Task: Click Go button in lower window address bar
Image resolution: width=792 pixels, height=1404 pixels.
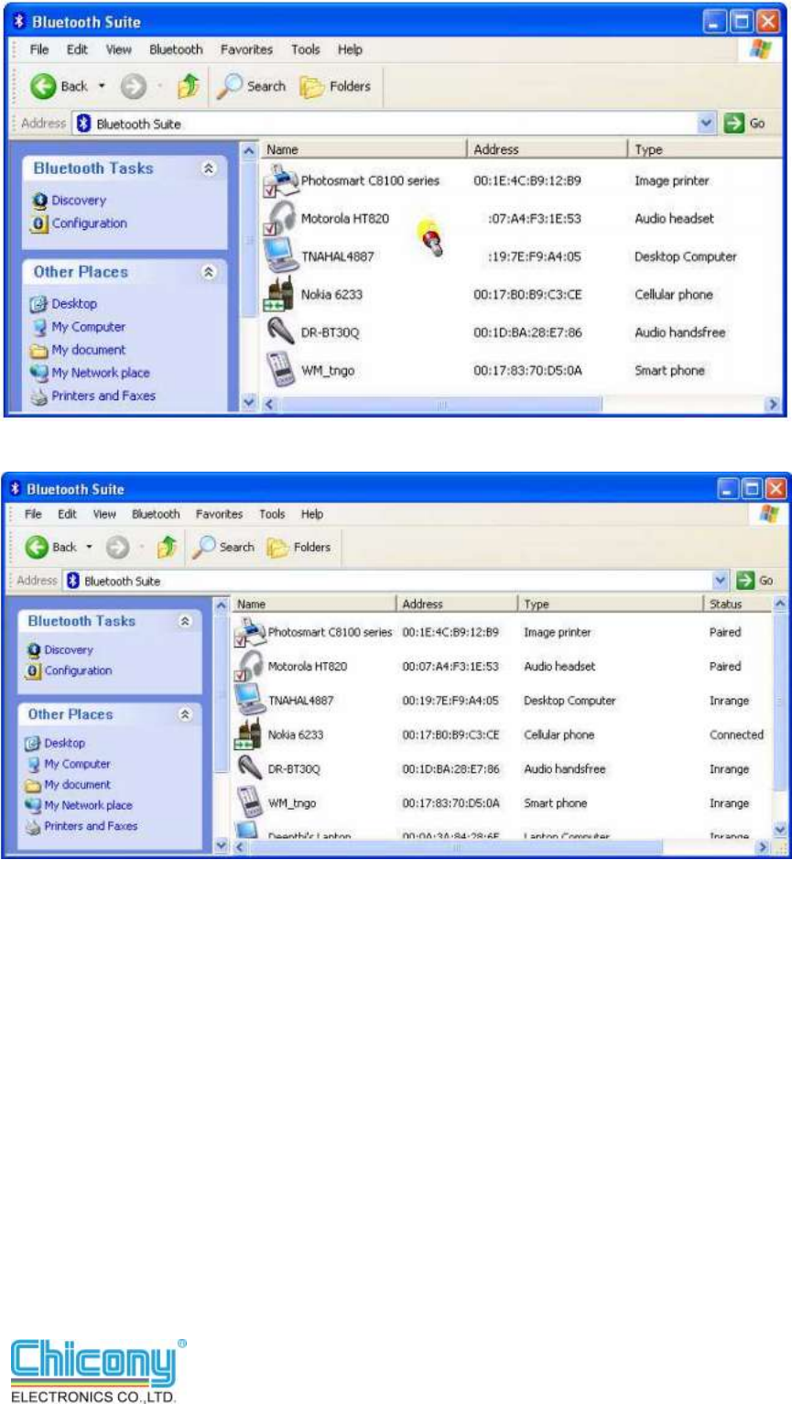Action: (756, 581)
